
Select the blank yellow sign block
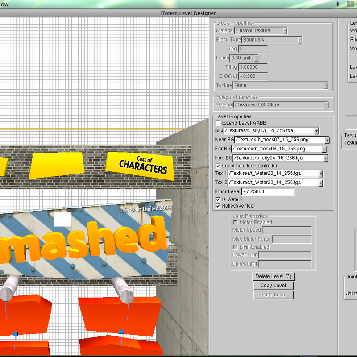tap(57, 165)
